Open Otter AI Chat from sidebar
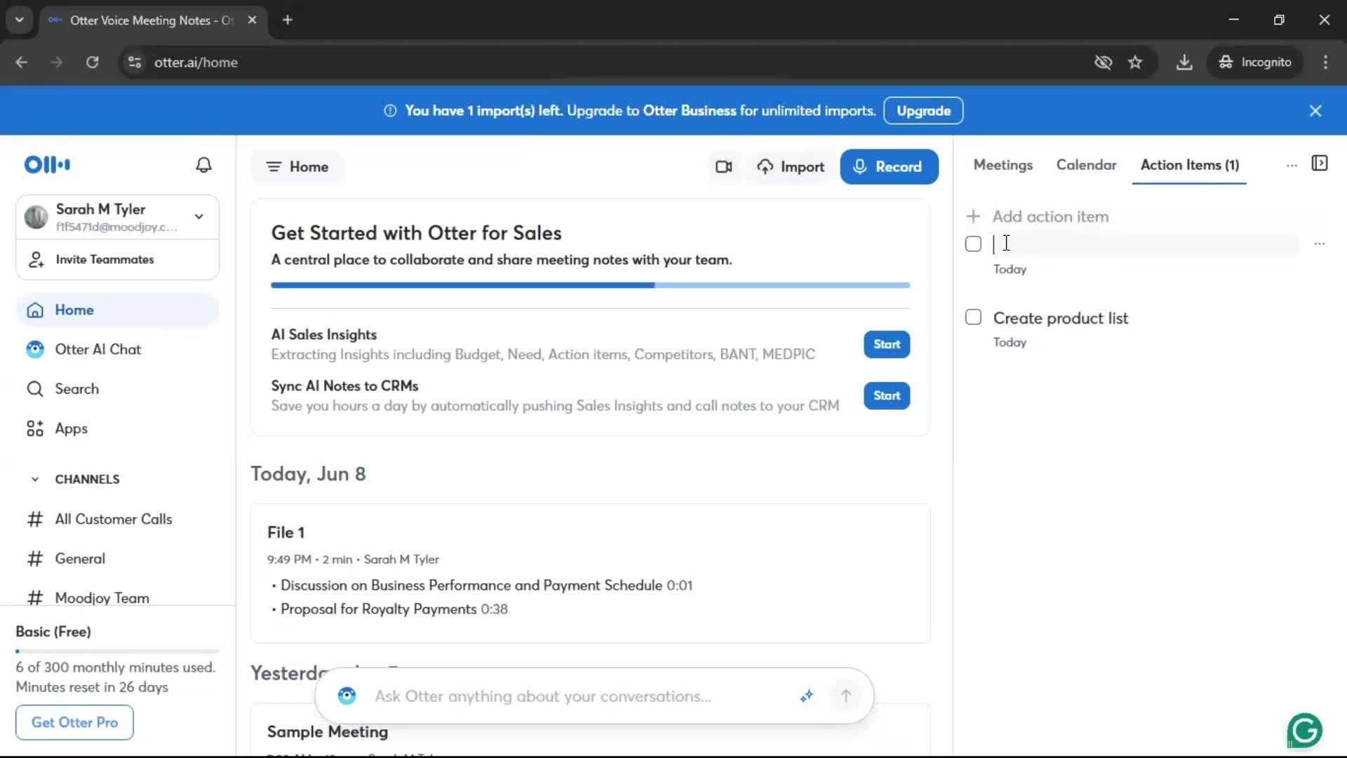Image resolution: width=1347 pixels, height=758 pixels. 118,350
